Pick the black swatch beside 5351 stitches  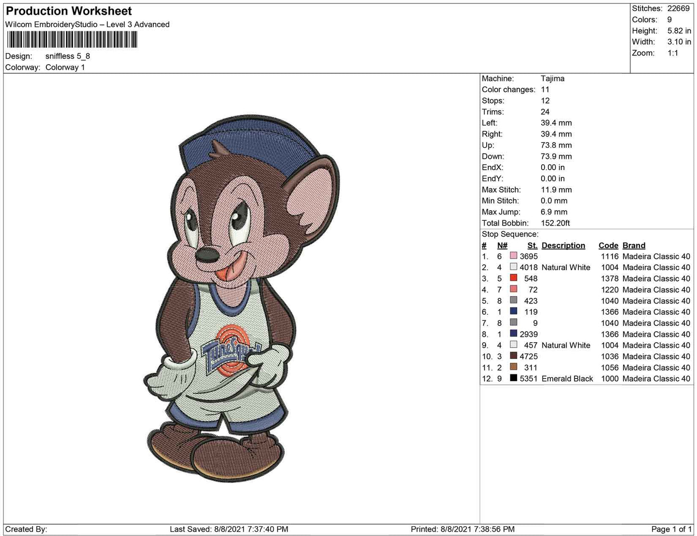513,378
